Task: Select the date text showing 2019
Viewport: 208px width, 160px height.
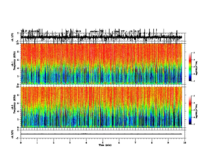Action: pyautogui.click(x=73, y=31)
